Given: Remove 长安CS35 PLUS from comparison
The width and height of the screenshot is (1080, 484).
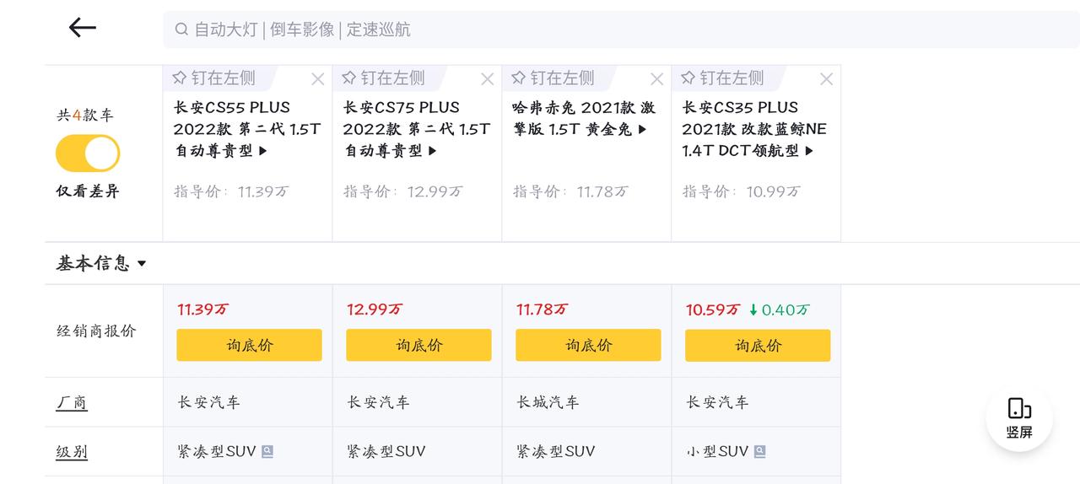Looking at the screenshot, I should [x=827, y=79].
